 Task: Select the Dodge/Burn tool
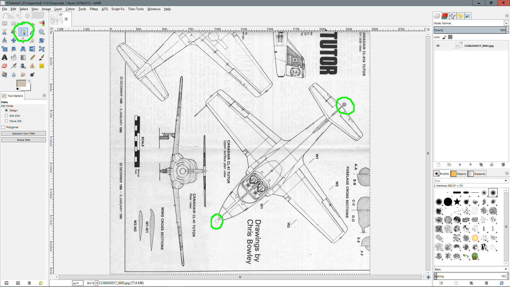tap(32, 74)
